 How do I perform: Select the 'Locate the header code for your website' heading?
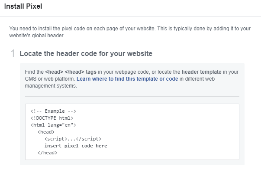pyautogui.click(x=86, y=53)
